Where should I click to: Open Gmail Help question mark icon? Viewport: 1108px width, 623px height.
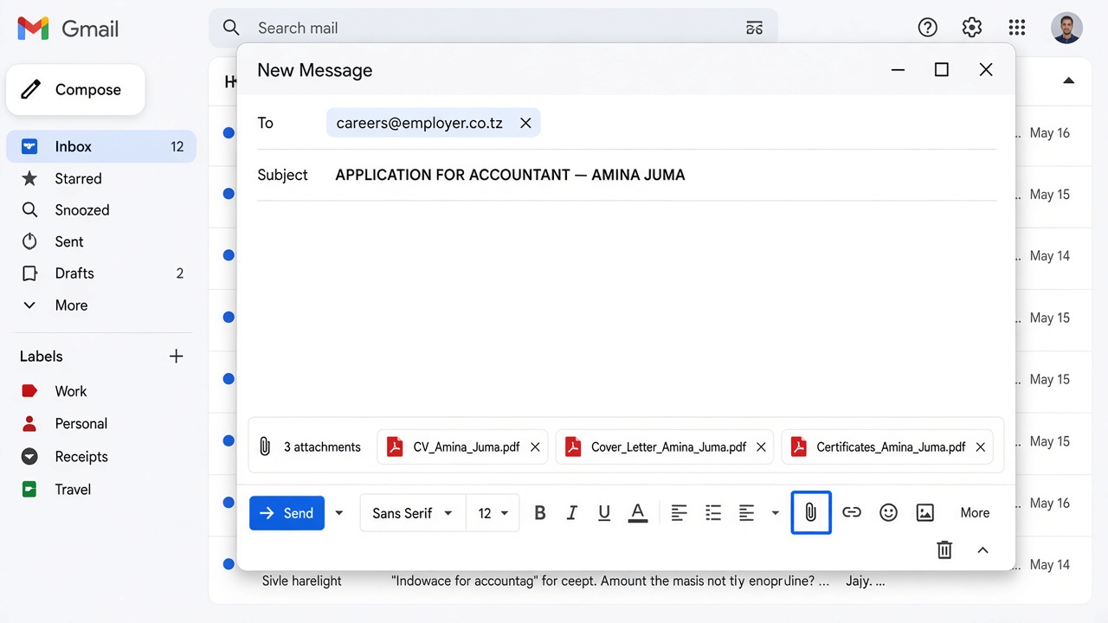pos(928,28)
